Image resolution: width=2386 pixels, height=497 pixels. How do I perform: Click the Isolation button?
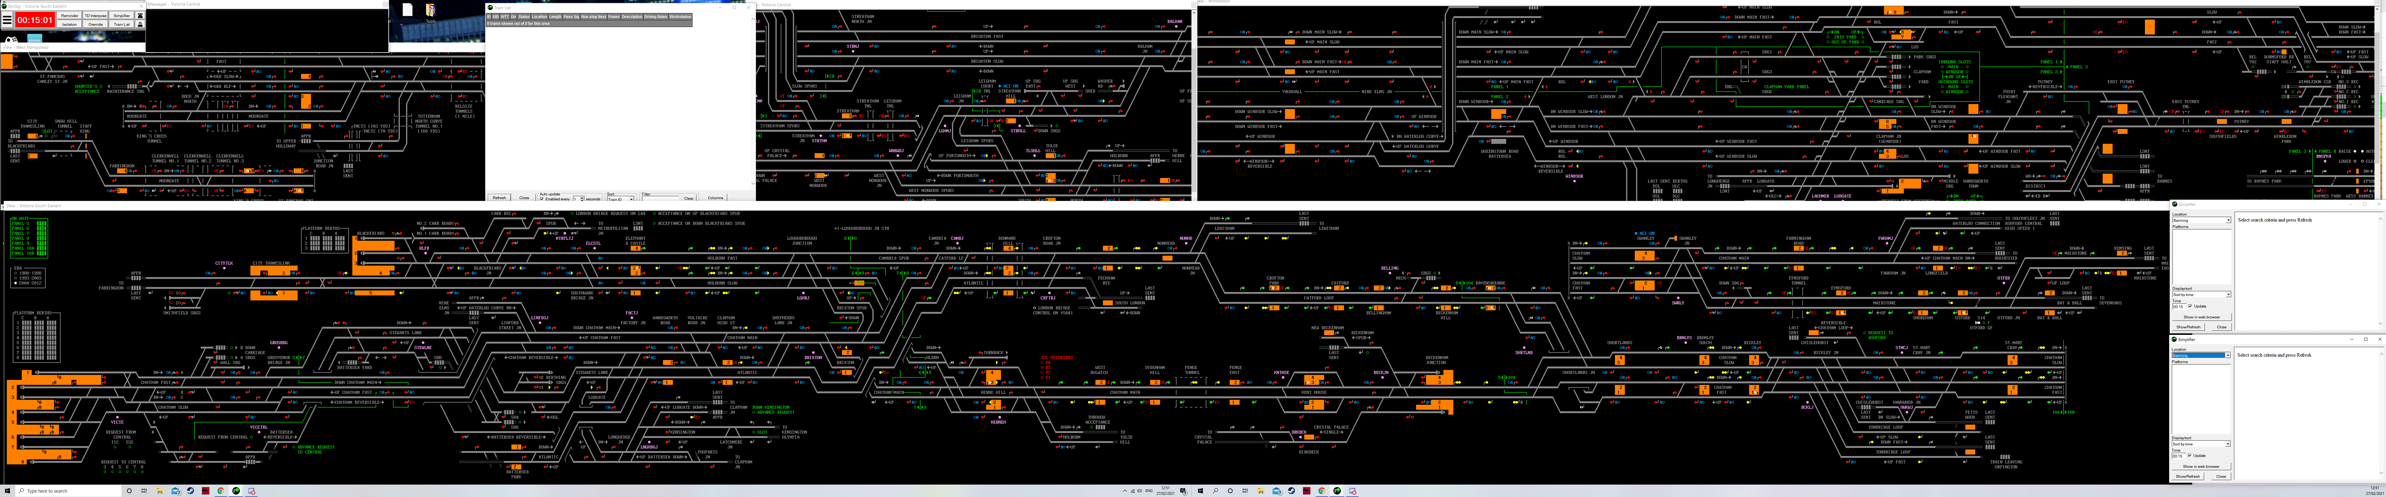coord(70,24)
